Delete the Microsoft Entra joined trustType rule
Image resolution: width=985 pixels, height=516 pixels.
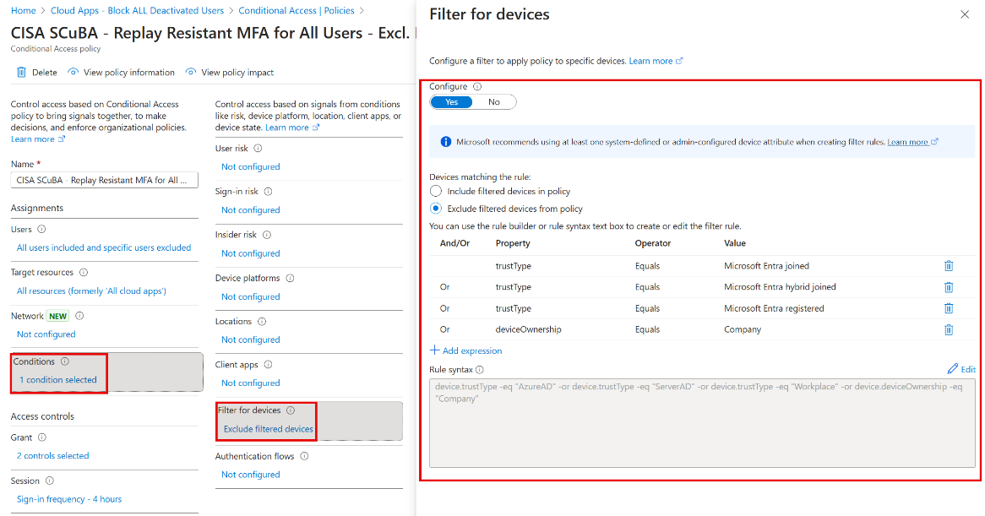point(948,266)
